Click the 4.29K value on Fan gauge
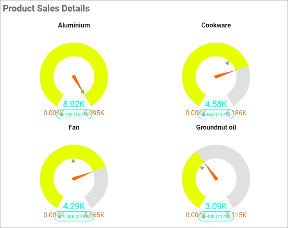The width and height of the screenshot is (288, 228). [74, 206]
